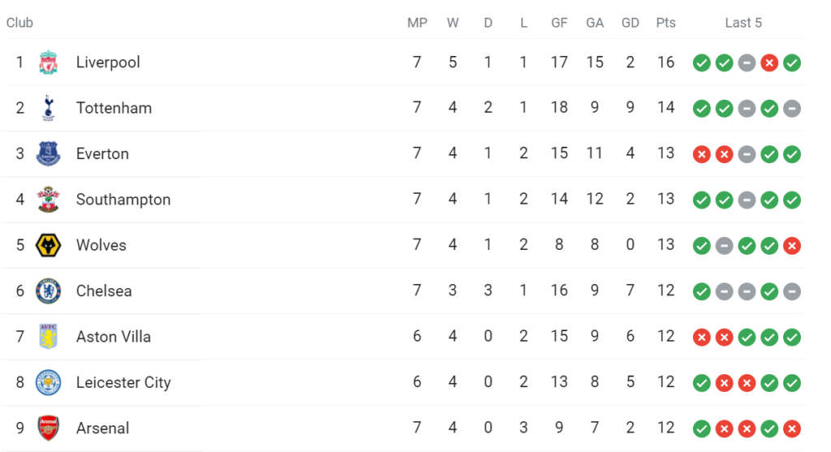Click the Club column header
This screenshot has height=452, width=831.
19,23
